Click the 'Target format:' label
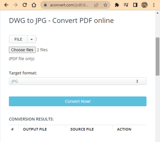The width and height of the screenshot is (160, 142). (23, 73)
